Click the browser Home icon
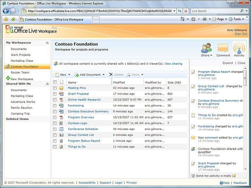 pyautogui.click(x=182, y=19)
